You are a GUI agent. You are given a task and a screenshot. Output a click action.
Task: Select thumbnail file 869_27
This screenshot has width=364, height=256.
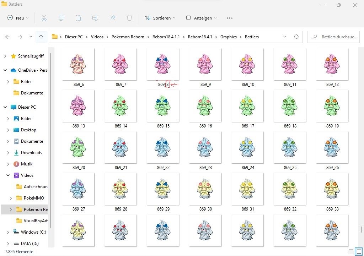(79, 189)
